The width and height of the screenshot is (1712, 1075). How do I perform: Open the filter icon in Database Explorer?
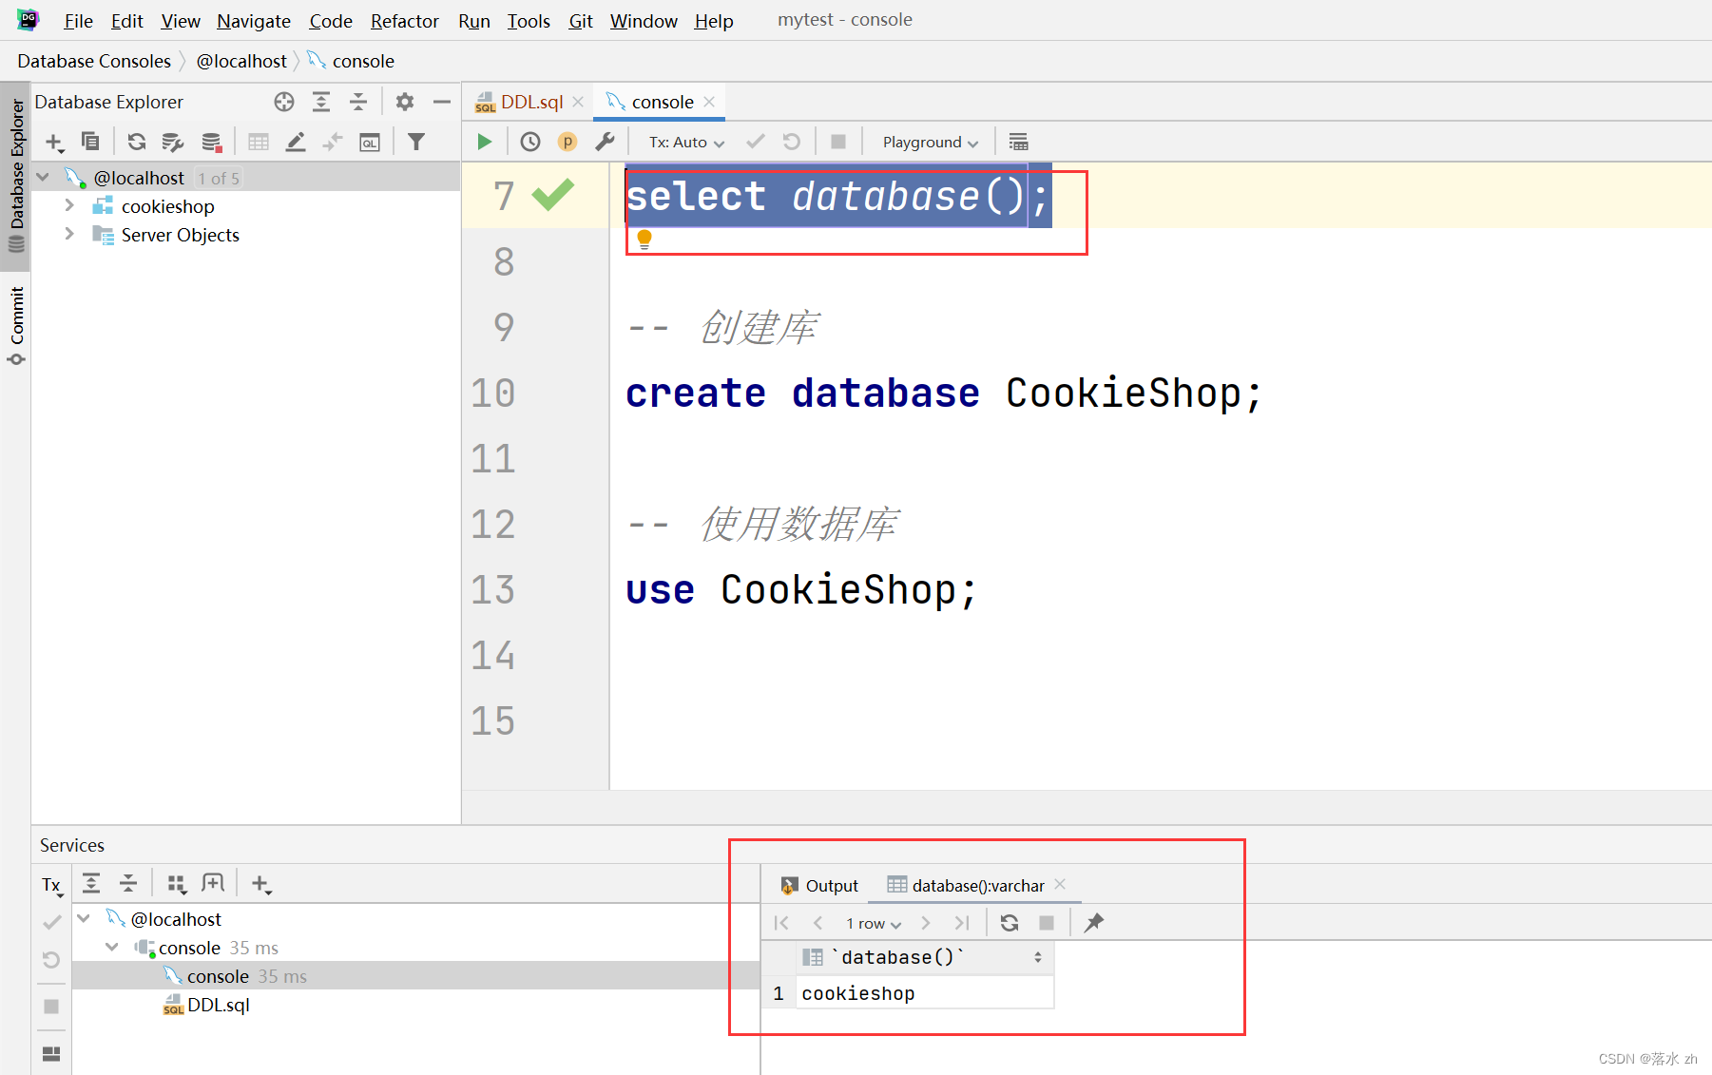(x=416, y=142)
